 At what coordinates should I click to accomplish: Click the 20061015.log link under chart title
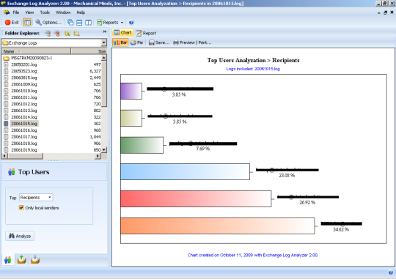(267, 69)
